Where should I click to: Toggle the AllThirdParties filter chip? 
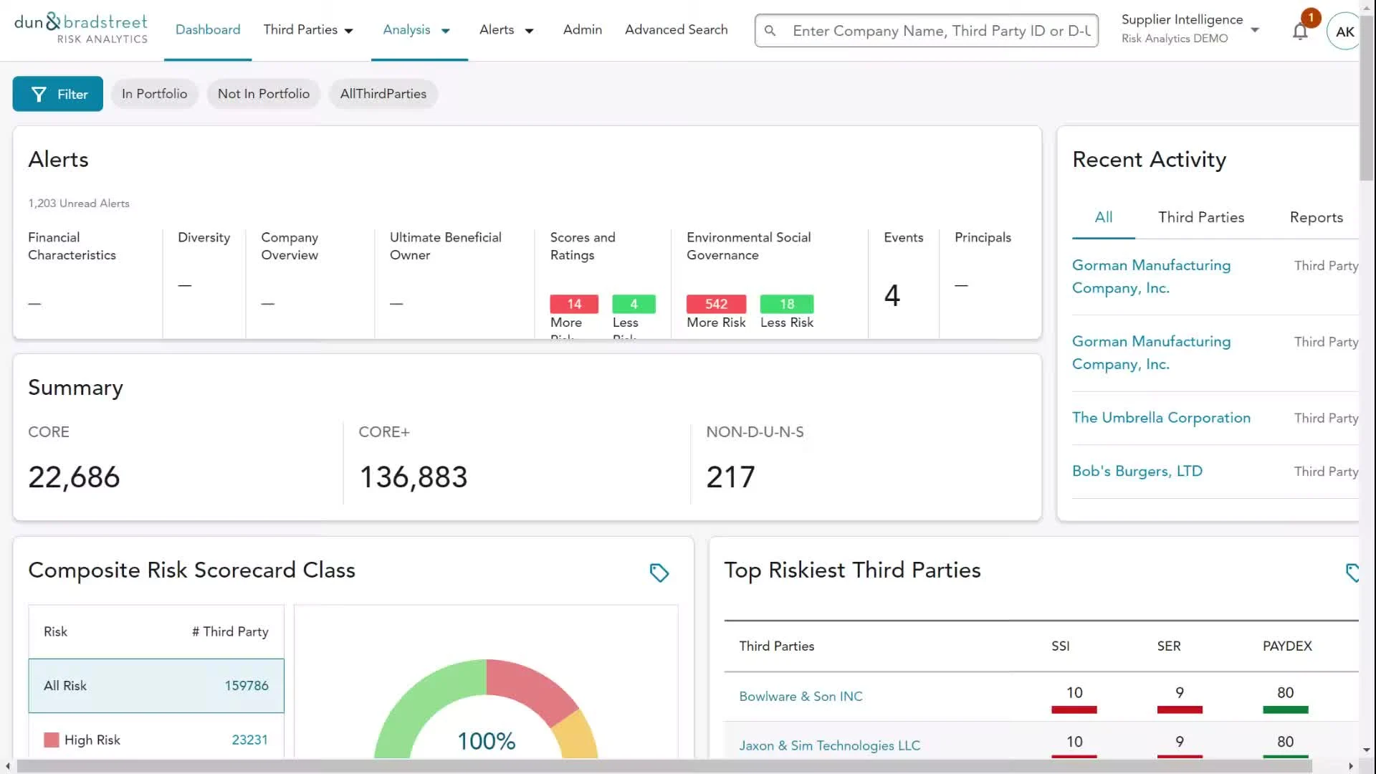[x=383, y=94]
